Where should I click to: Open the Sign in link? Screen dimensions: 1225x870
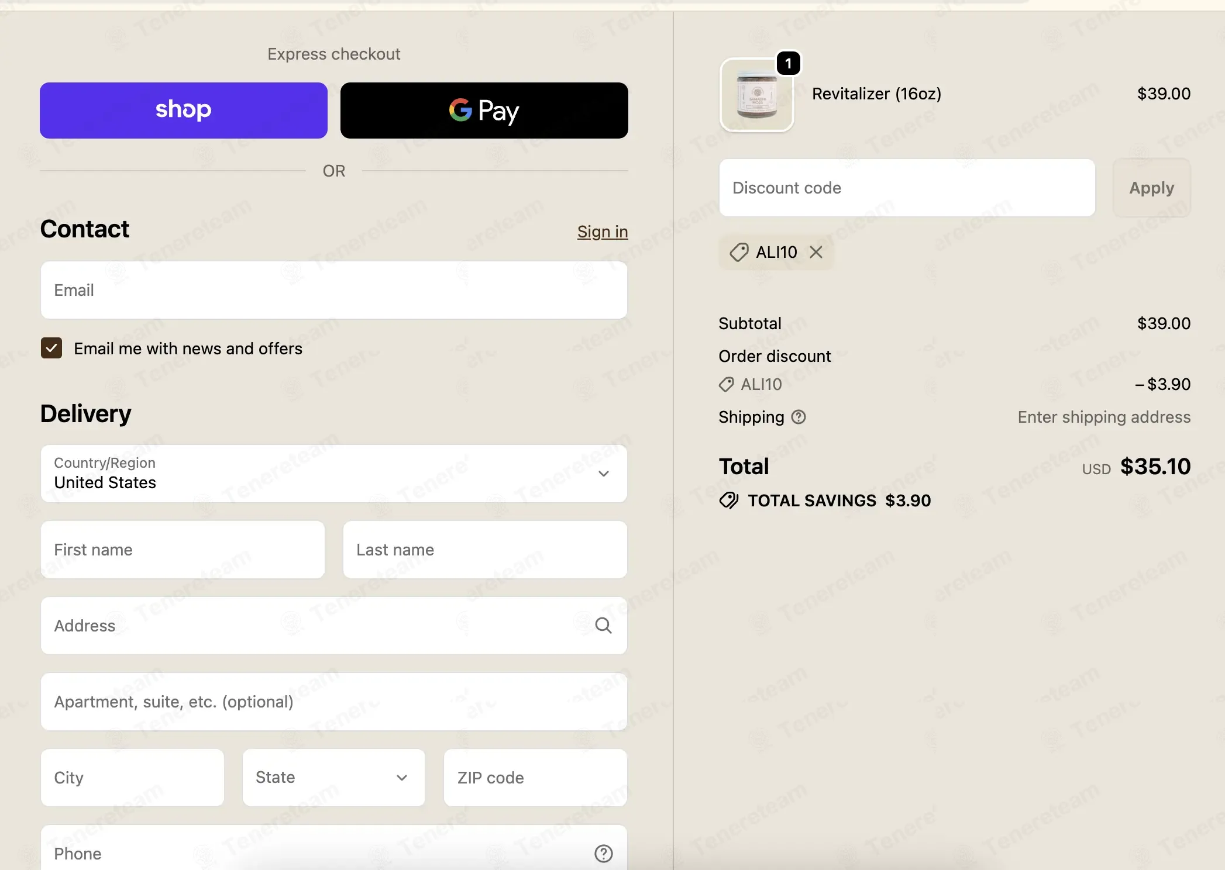coord(603,232)
